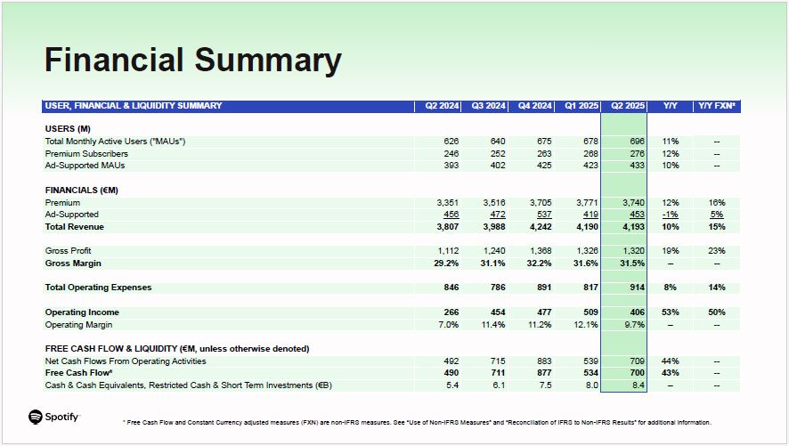789x446 pixels.
Task: Click the non-IFRS measures footnote text
Action: tap(417, 422)
